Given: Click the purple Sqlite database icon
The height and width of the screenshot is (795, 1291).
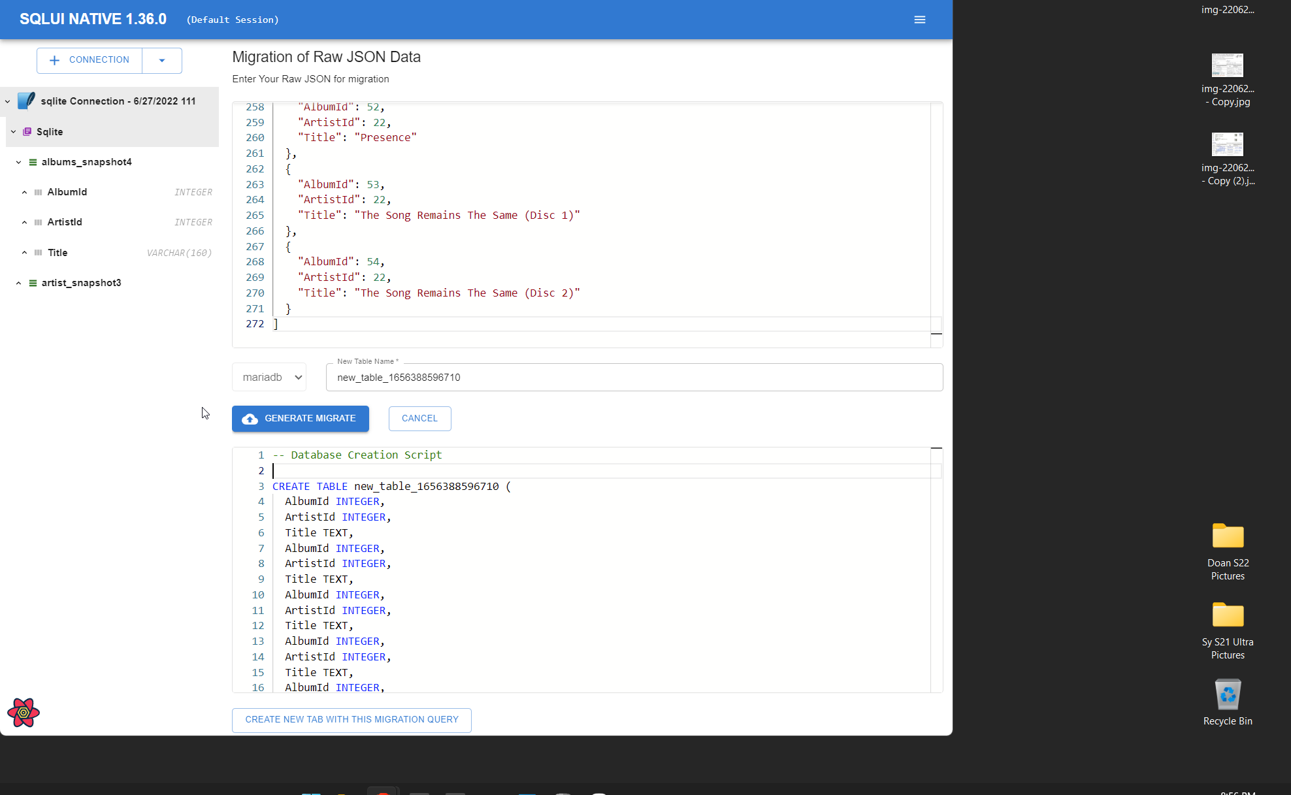Looking at the screenshot, I should pos(27,131).
